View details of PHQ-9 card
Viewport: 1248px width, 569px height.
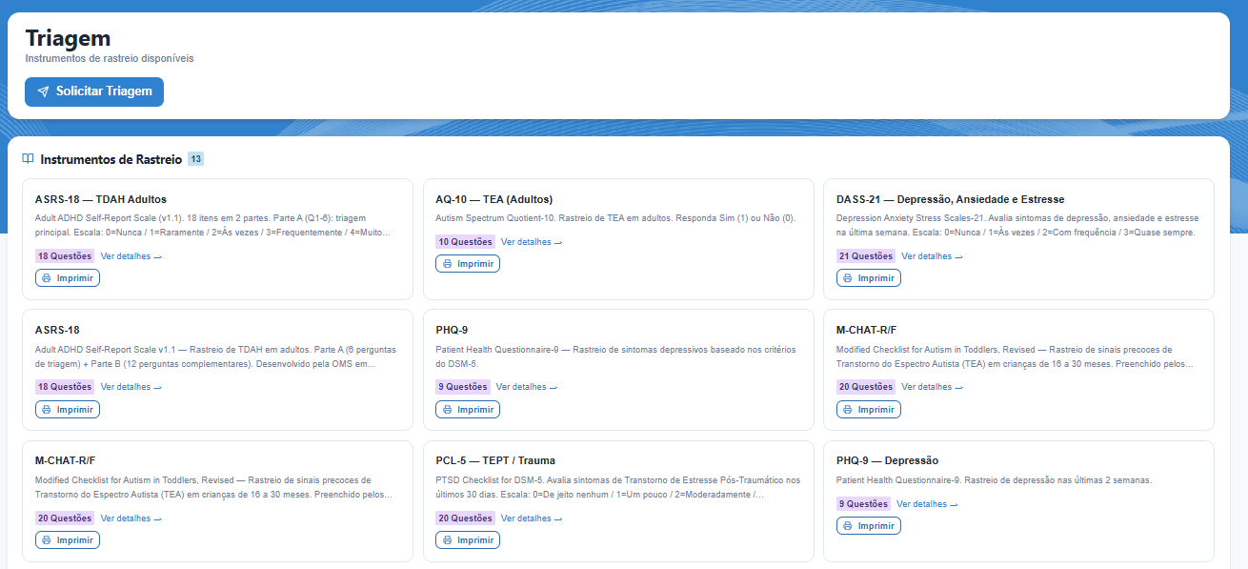tap(527, 387)
